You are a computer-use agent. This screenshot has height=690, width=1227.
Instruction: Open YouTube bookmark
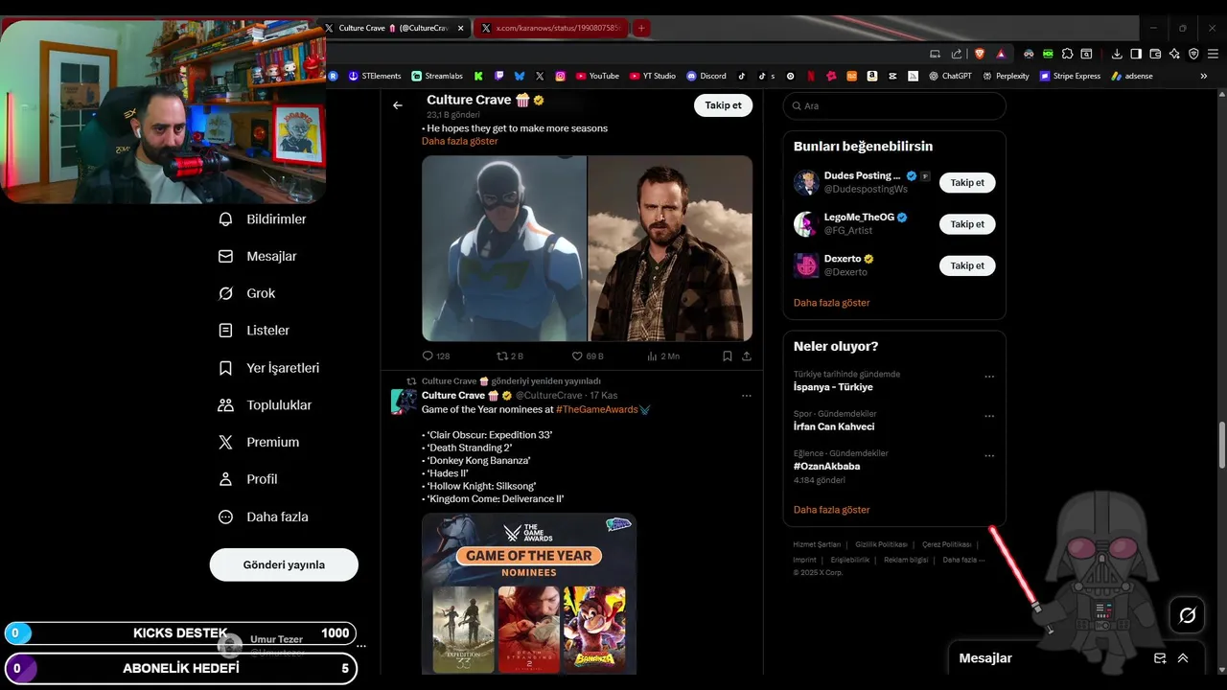tap(597, 76)
